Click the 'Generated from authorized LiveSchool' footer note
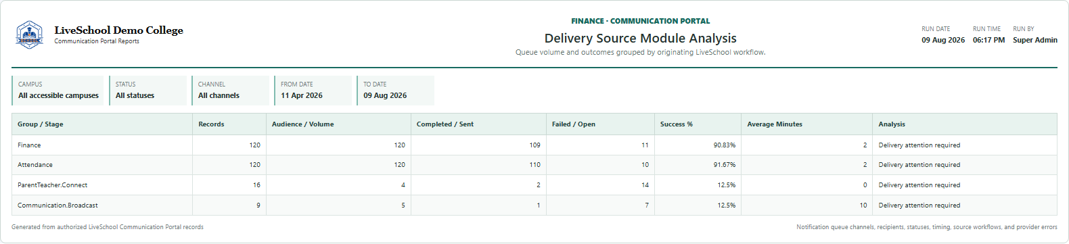This screenshot has height=244, width=1069. [x=108, y=227]
